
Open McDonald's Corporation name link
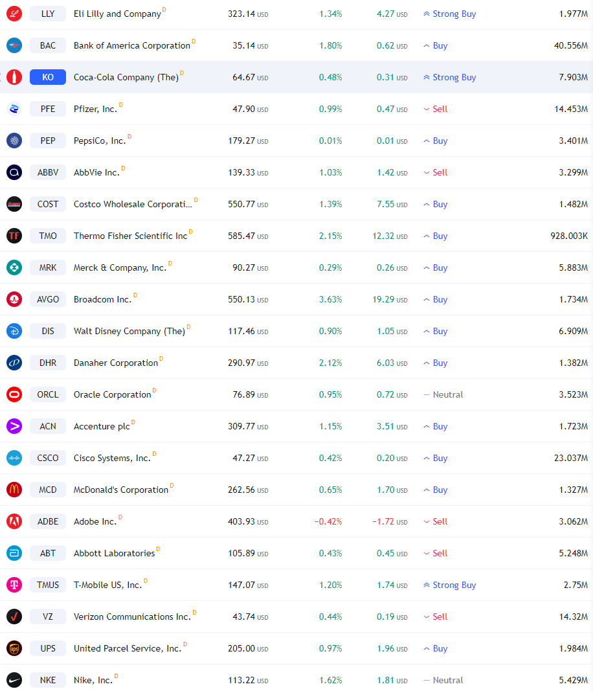click(x=120, y=490)
